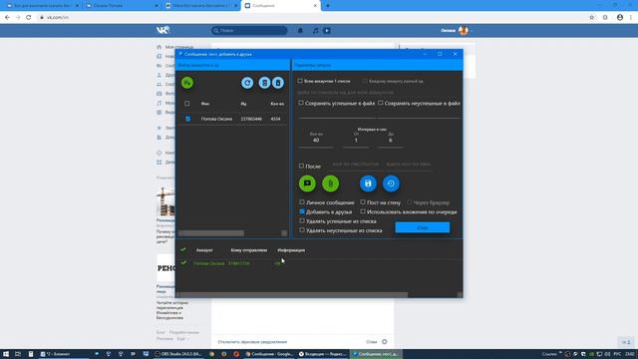Open the Chrome profile avatar icon
The height and width of the screenshot is (359, 638).
point(620,18)
